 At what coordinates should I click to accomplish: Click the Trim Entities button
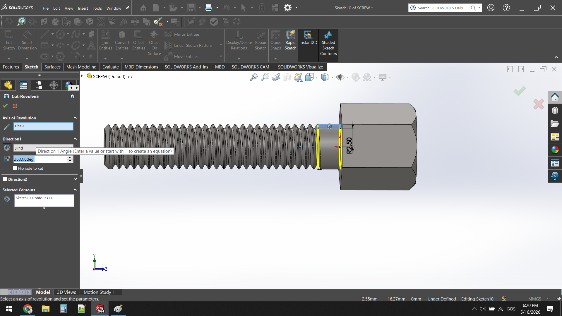(106, 41)
